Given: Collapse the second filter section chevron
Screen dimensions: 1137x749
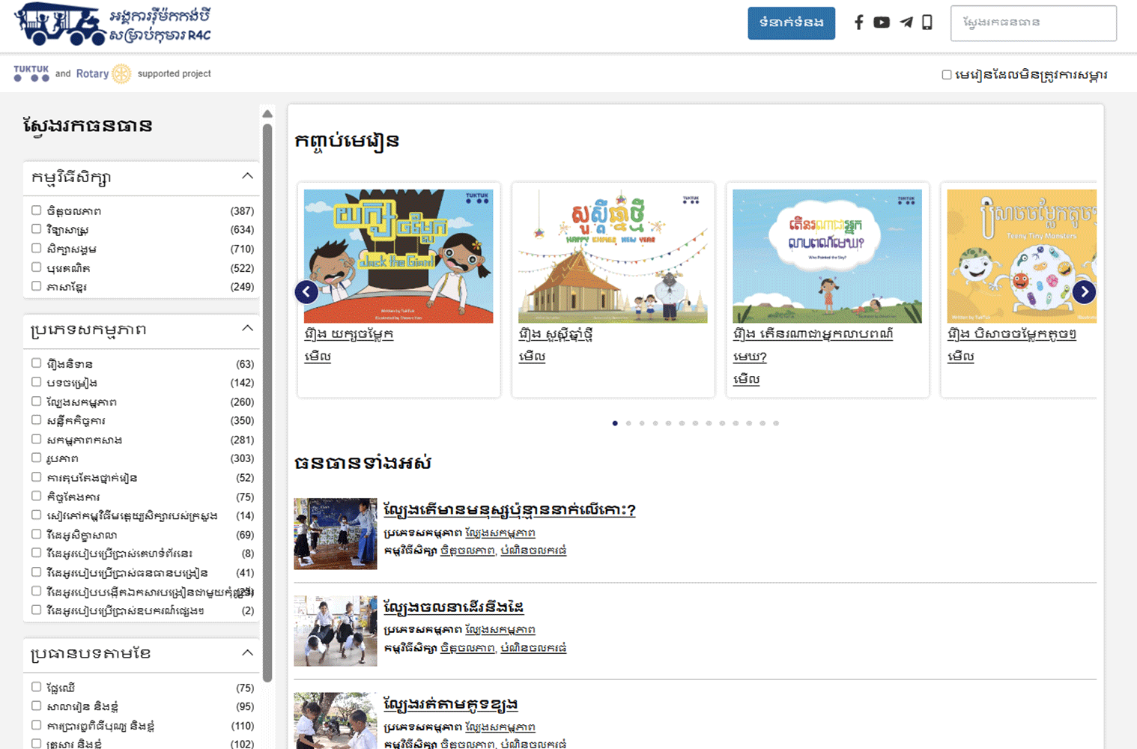Looking at the screenshot, I should 247,329.
